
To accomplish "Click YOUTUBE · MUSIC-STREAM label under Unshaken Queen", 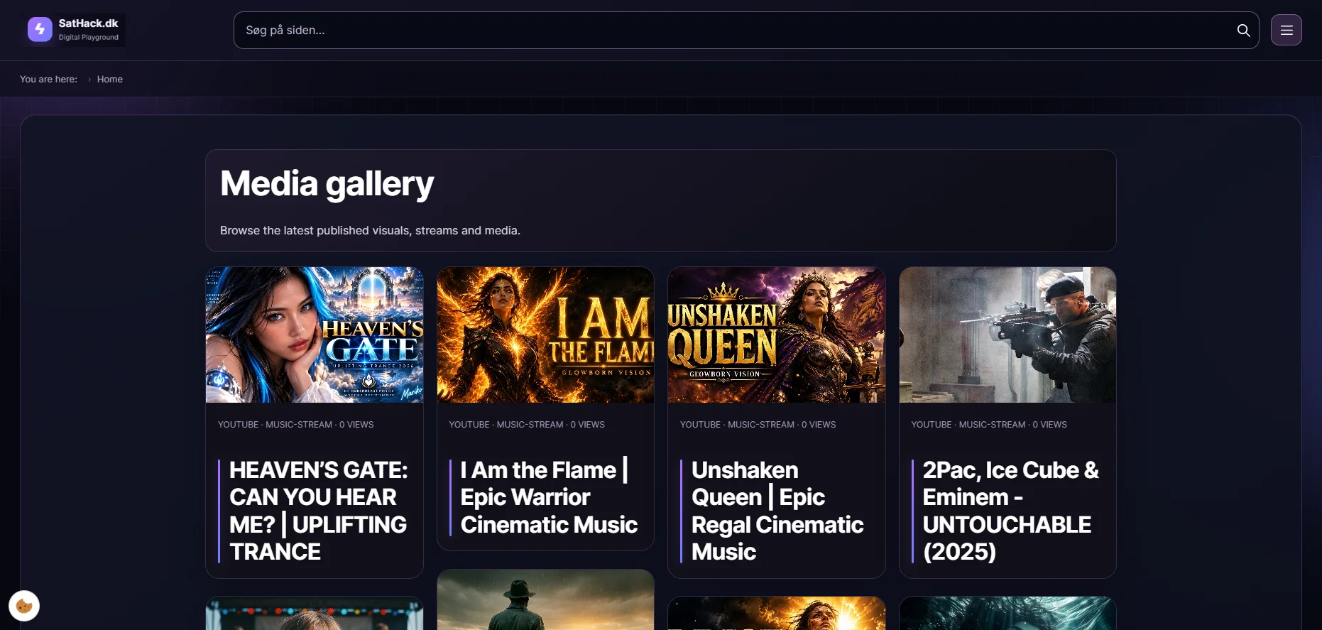I will (758, 425).
